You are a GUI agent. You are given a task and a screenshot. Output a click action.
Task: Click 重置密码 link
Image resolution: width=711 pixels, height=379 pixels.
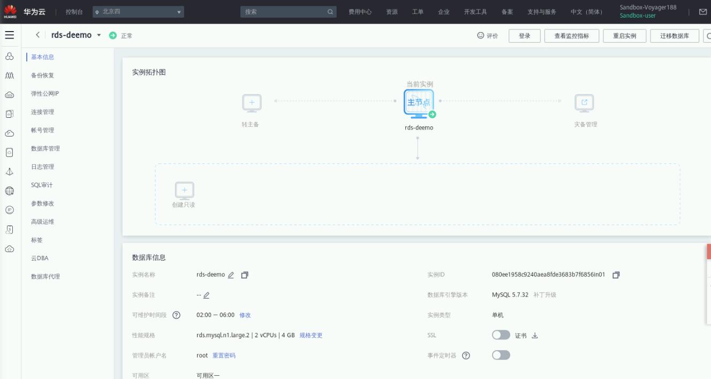click(x=224, y=355)
